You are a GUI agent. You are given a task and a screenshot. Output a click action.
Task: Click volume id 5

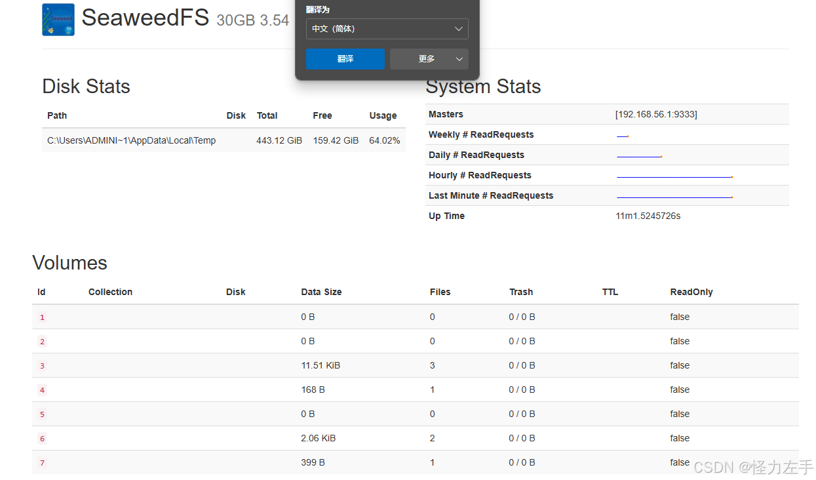click(x=42, y=414)
